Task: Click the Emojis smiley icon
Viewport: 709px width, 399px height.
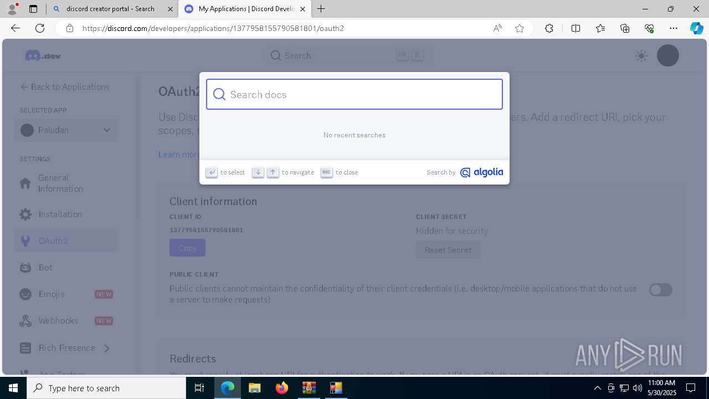Action: pyautogui.click(x=25, y=294)
